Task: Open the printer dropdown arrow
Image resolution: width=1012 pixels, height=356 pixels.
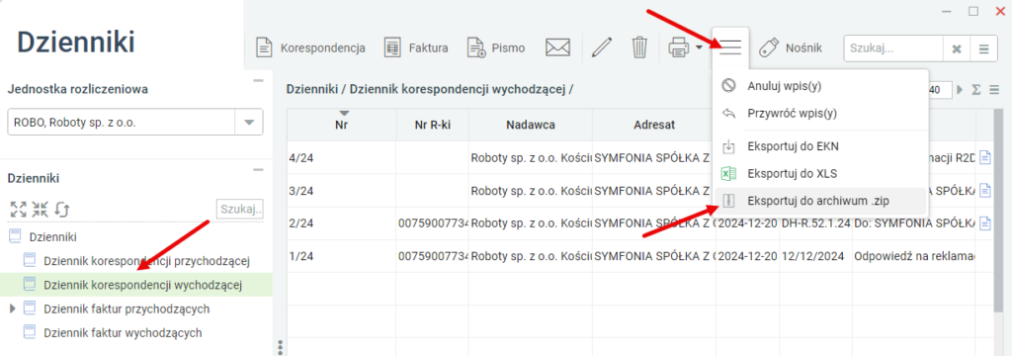Action: (x=699, y=47)
